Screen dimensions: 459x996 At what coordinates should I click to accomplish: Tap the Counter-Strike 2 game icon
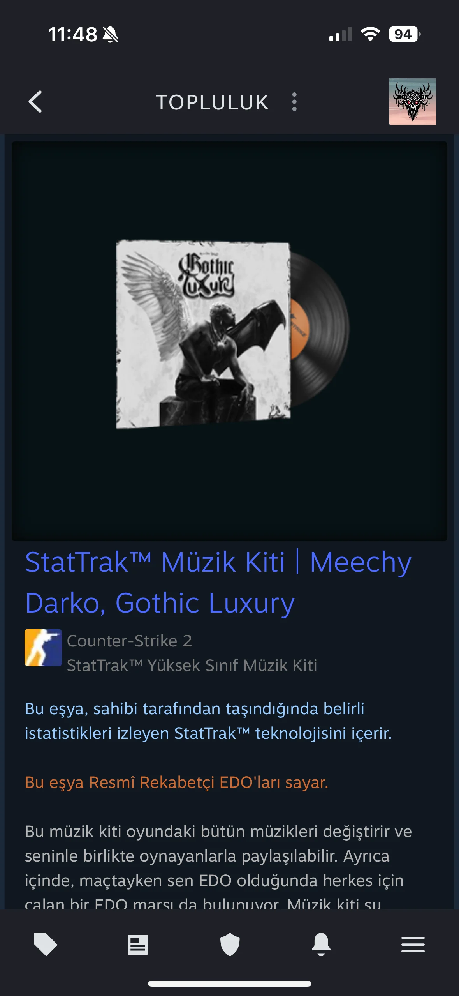pos(43,647)
